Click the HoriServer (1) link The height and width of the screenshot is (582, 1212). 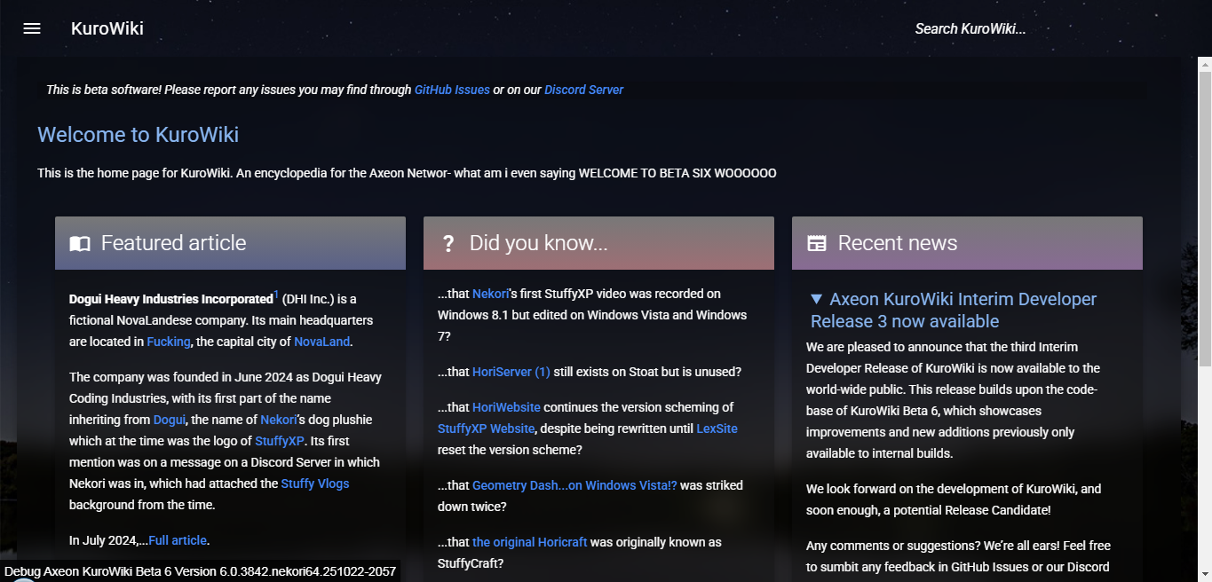click(x=511, y=372)
